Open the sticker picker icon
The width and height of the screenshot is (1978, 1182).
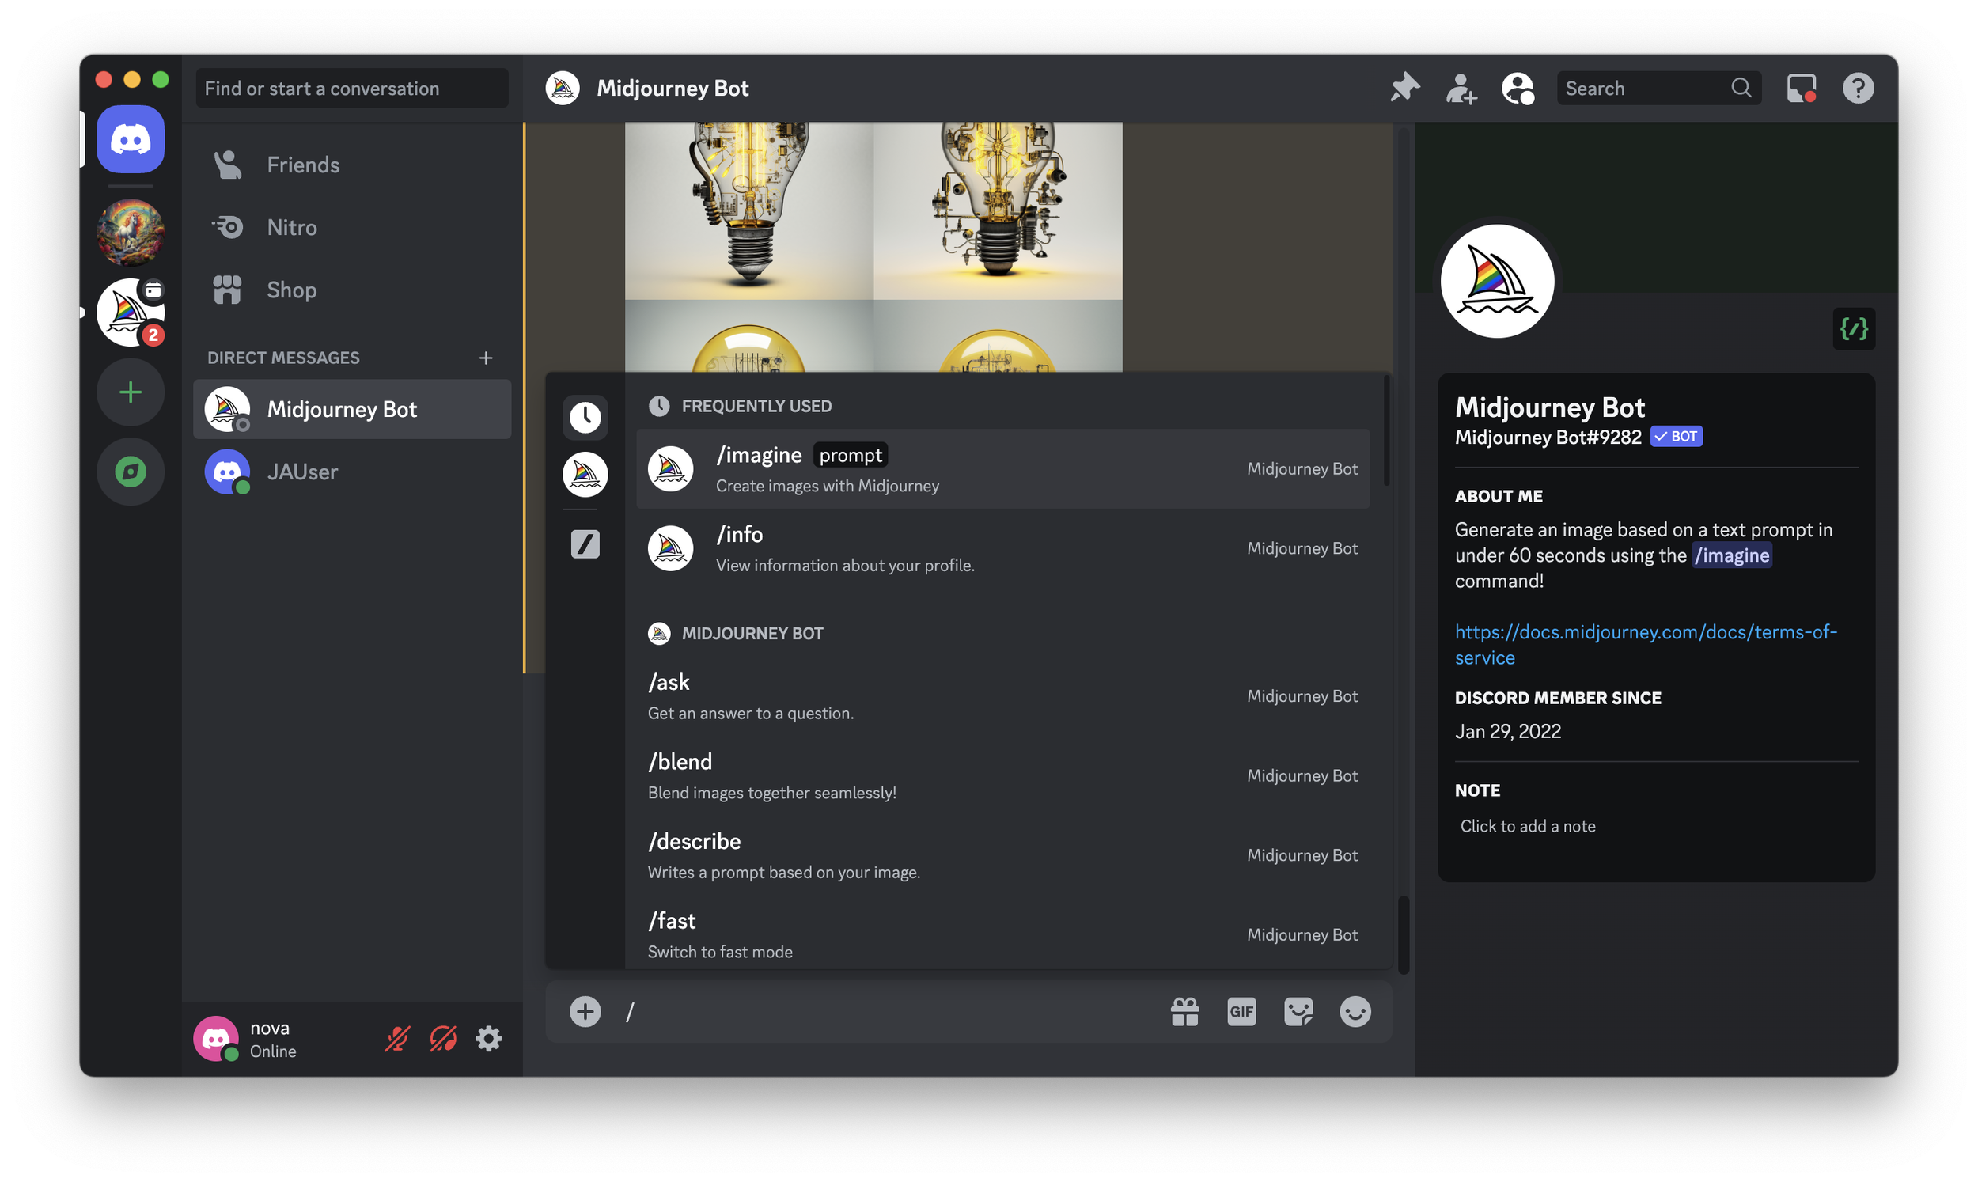[1298, 1012]
